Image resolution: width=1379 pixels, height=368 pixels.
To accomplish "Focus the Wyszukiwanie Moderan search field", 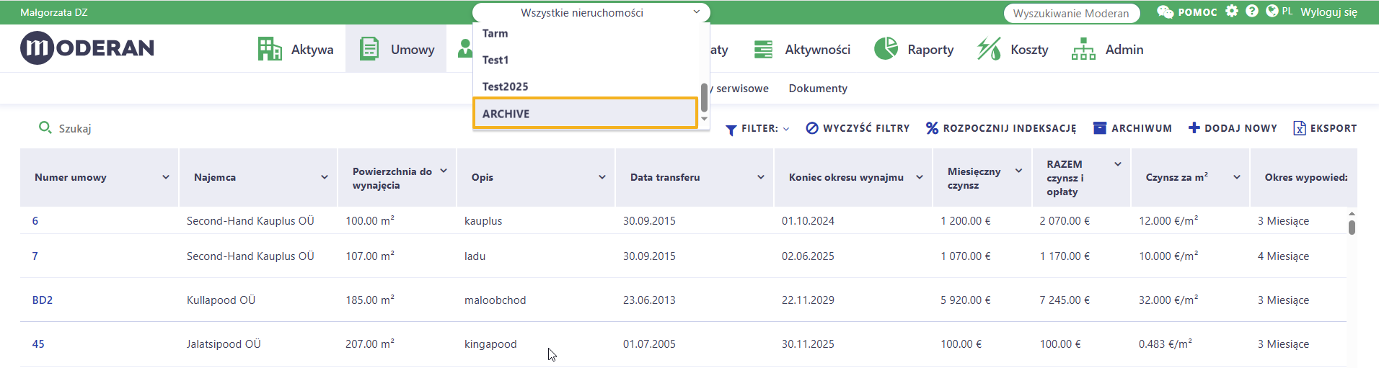I will pyautogui.click(x=1072, y=13).
